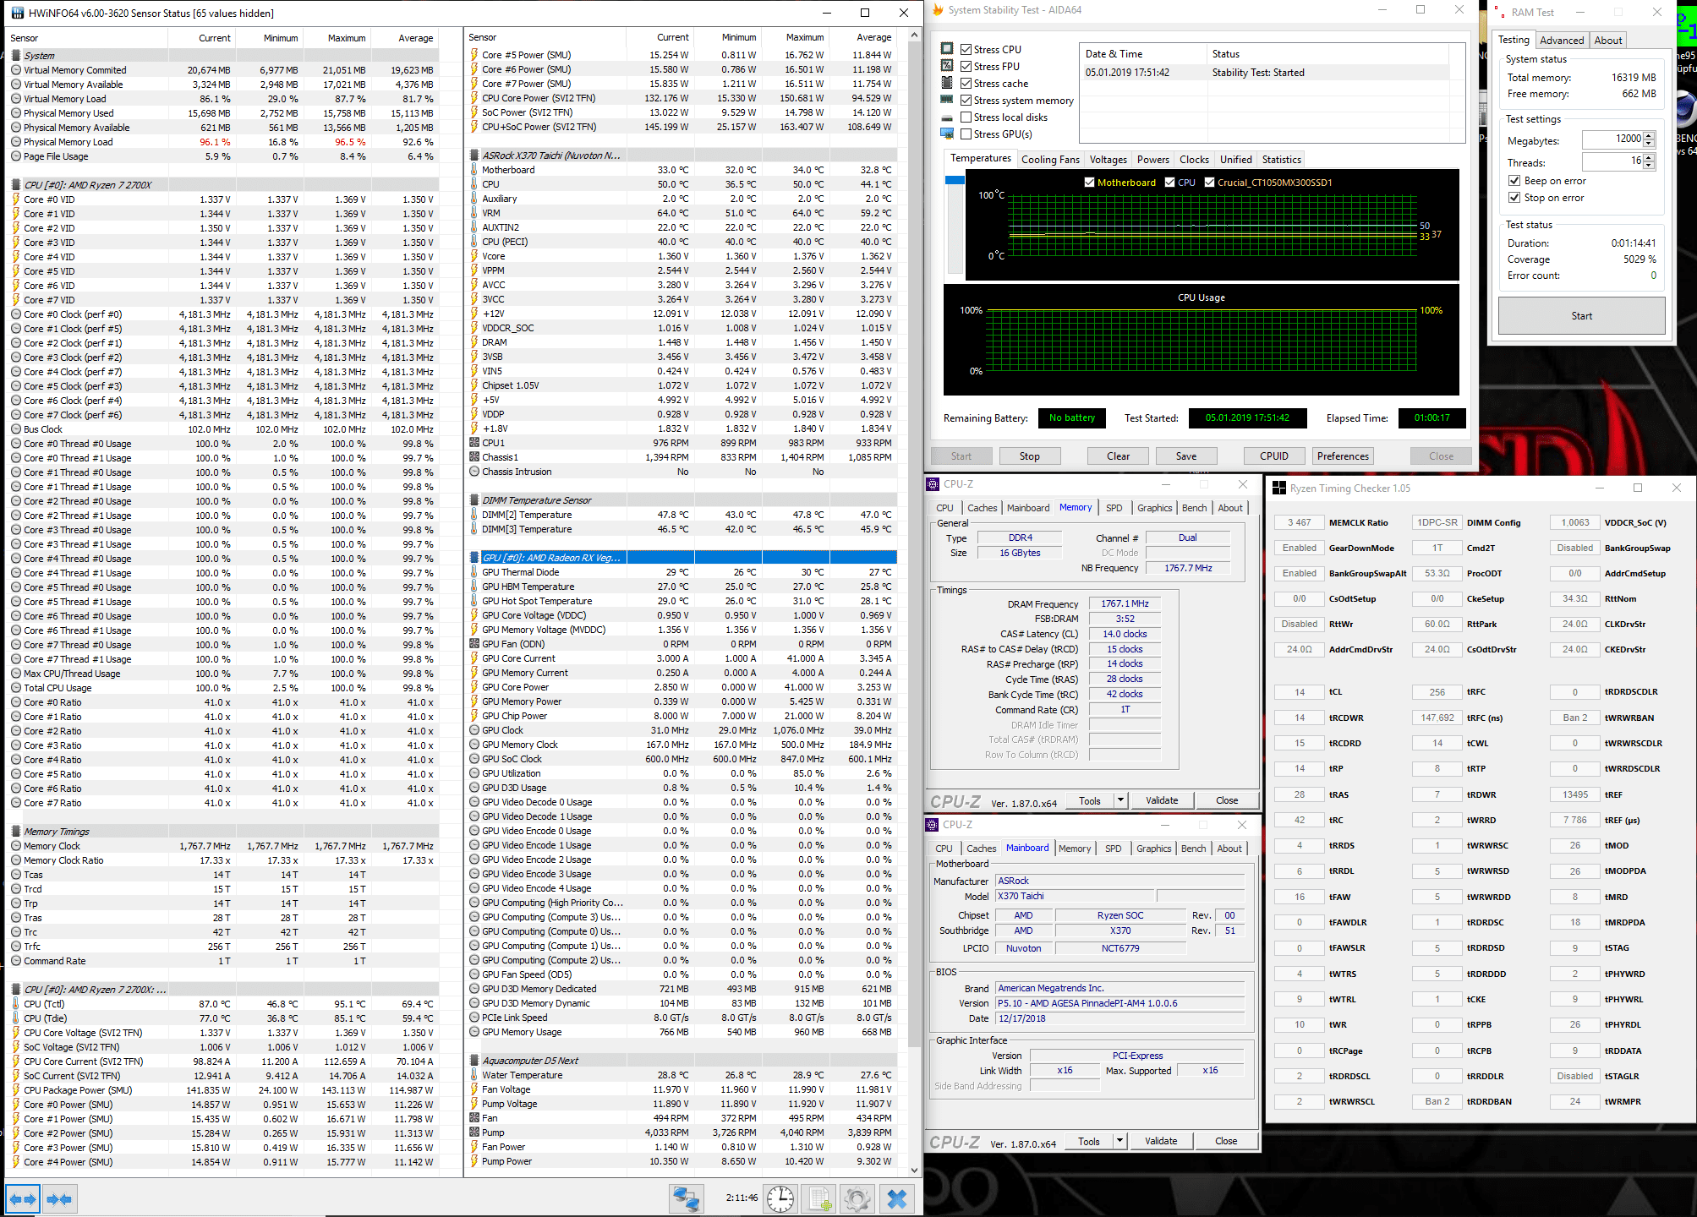Toggle the Beep on error checkbox

click(1514, 181)
